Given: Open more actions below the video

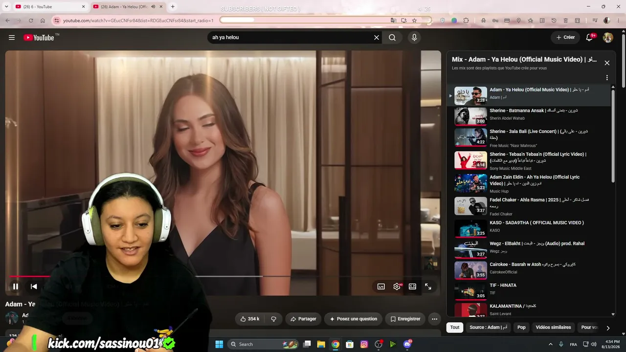Looking at the screenshot, I should pos(434,319).
